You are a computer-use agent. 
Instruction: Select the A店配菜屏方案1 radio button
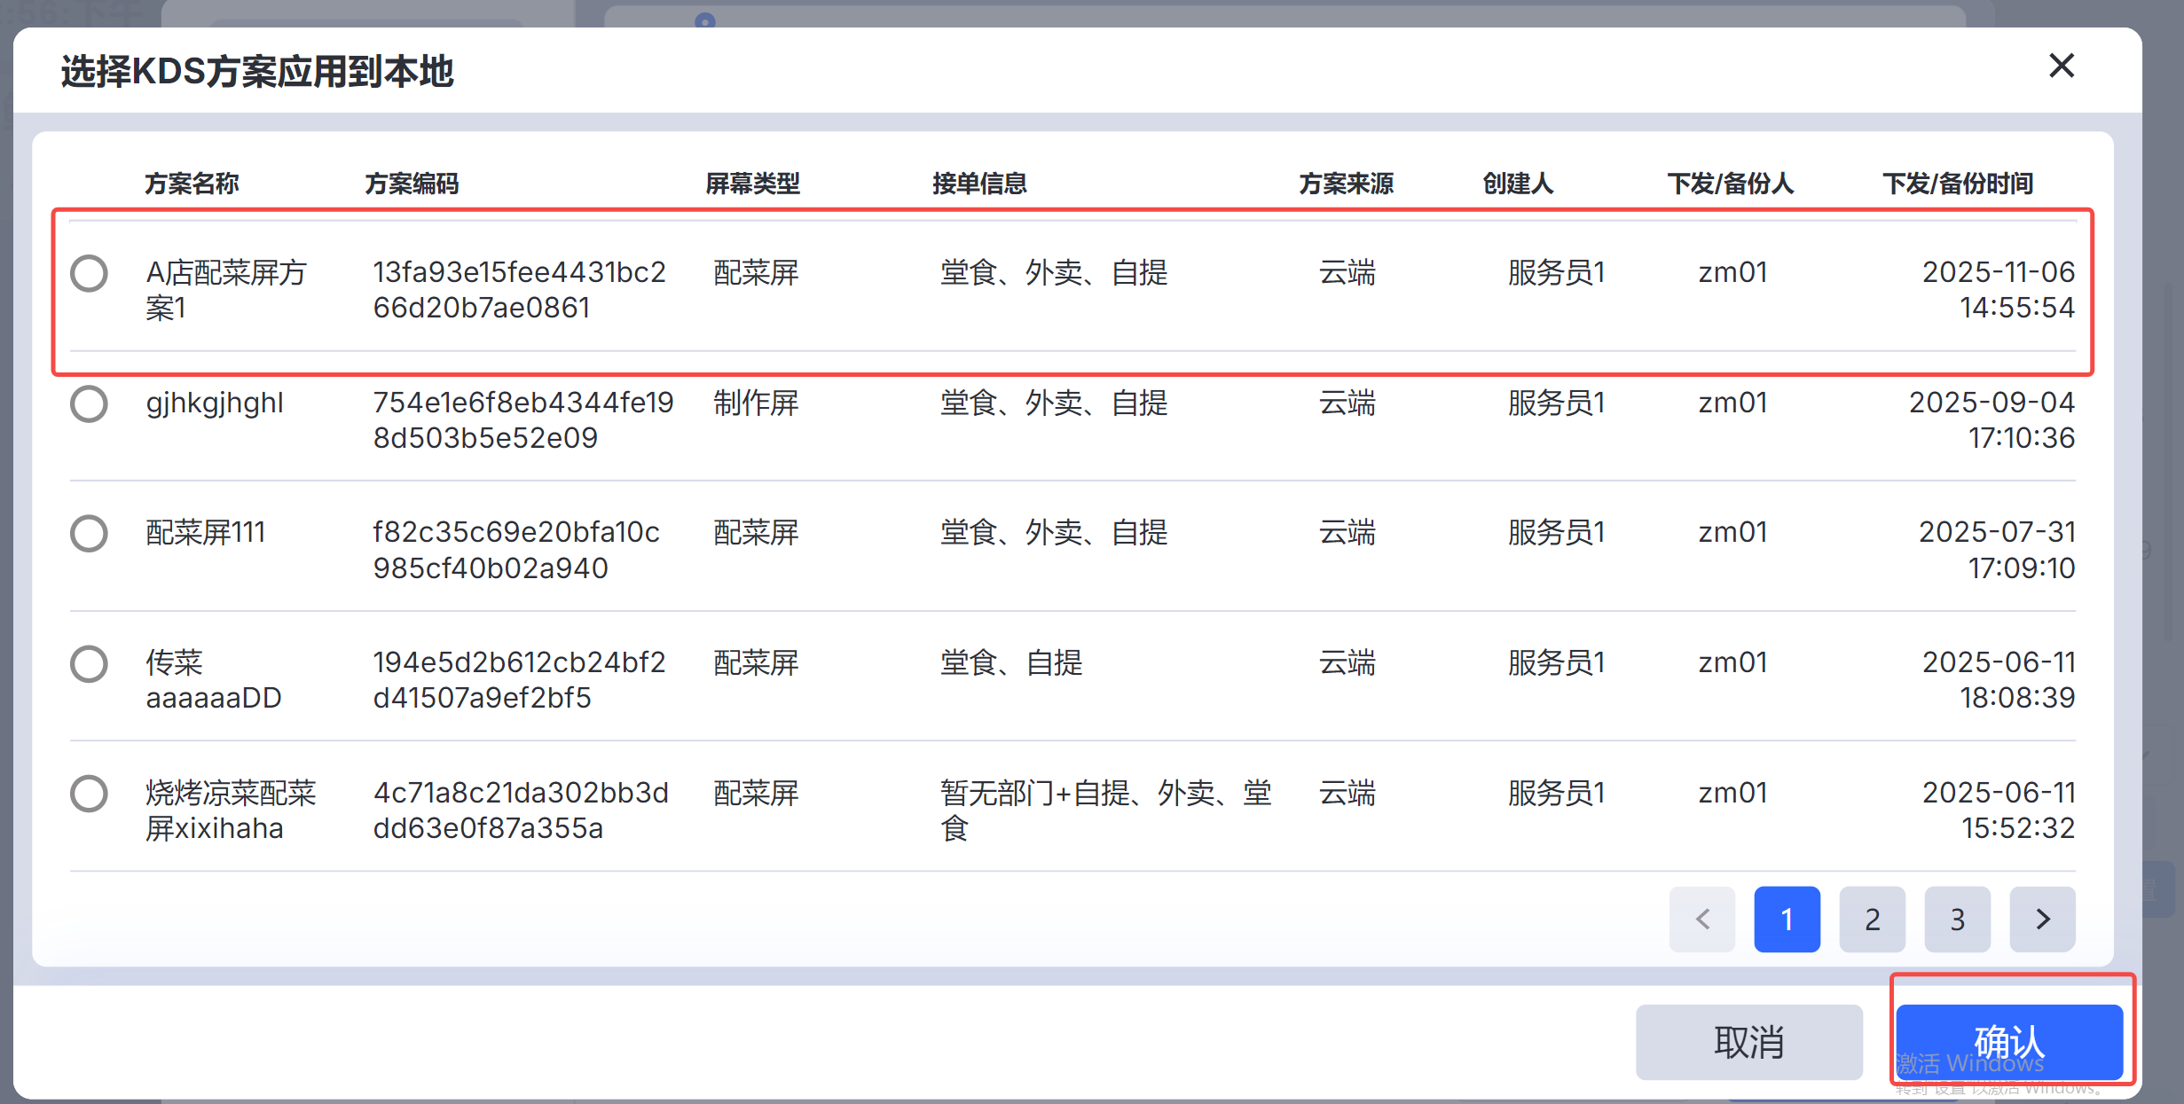90,273
